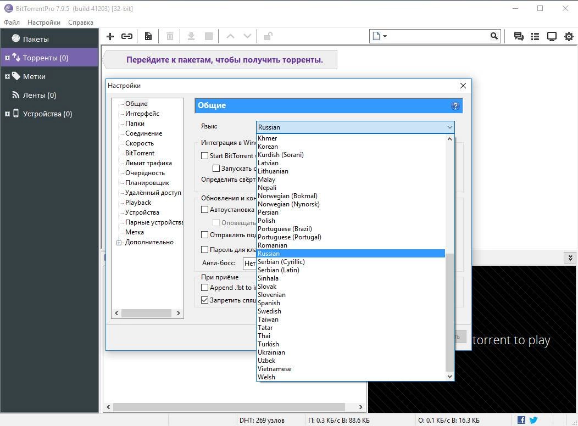Open the search provider dropdown arrow
The height and width of the screenshot is (426, 578).
coord(385,36)
